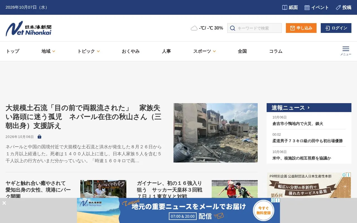Go to the トップ nav item
The image size is (357, 223).
[13, 51]
